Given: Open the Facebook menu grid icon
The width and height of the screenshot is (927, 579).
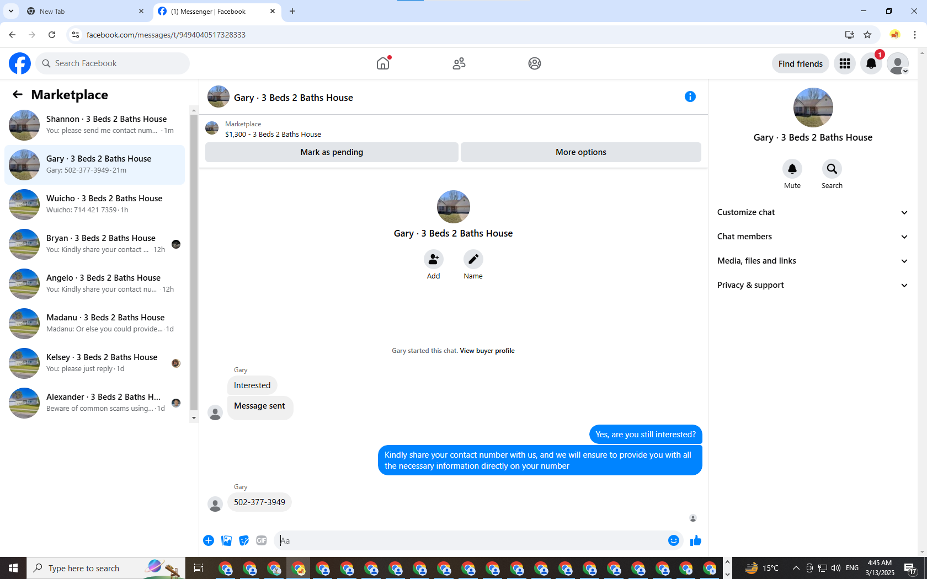Looking at the screenshot, I should coord(845,63).
